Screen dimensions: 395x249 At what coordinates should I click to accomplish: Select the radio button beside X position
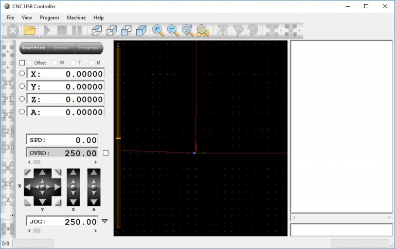(x=22, y=73)
